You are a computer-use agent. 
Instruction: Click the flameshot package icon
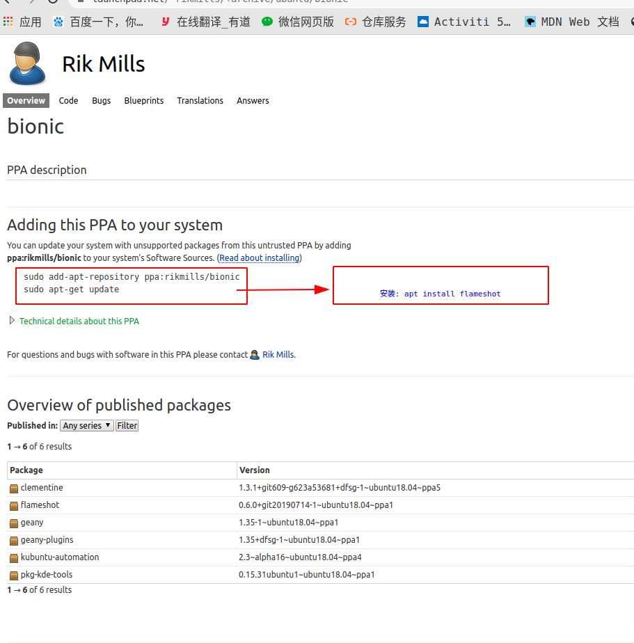(x=14, y=506)
